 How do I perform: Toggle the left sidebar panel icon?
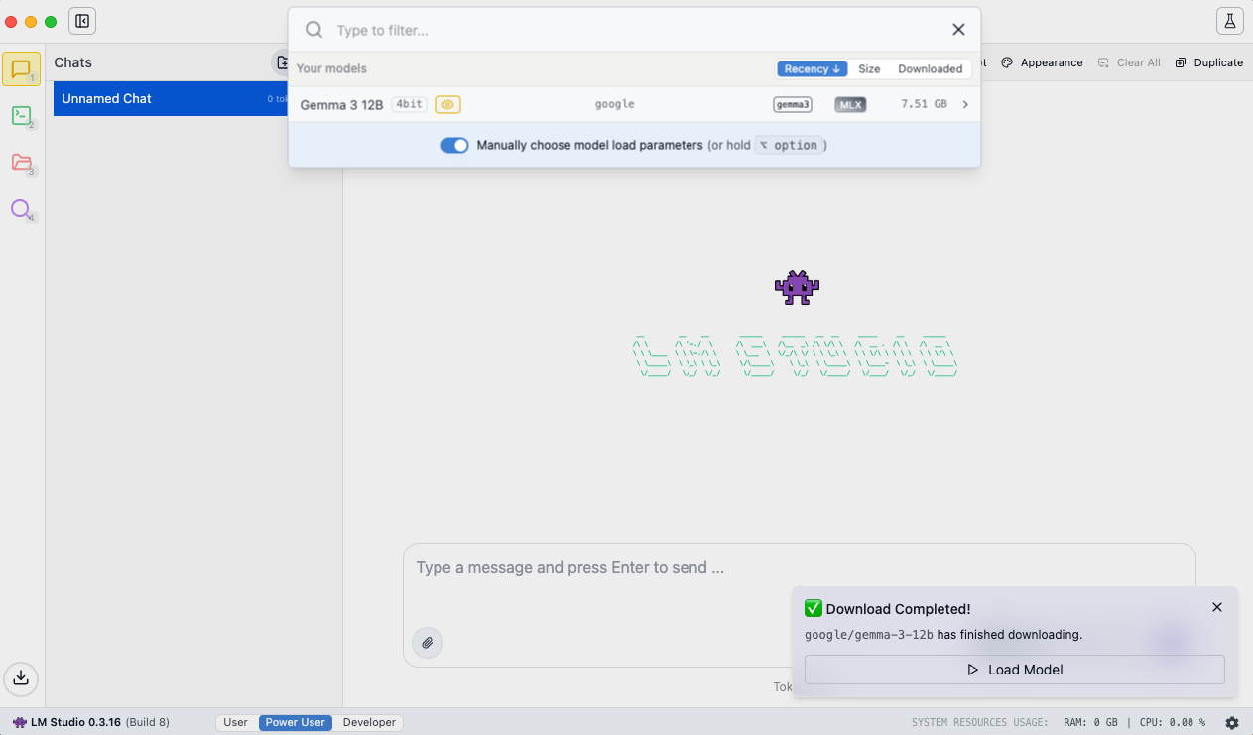[x=82, y=21]
